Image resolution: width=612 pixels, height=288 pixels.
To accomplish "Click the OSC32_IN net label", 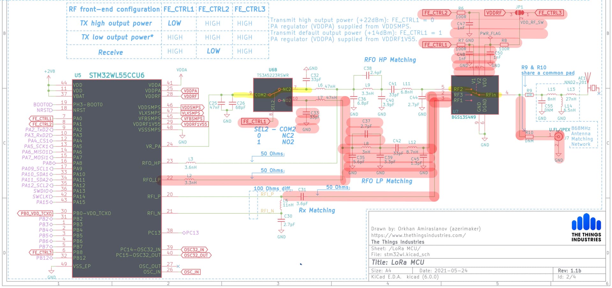I will 194,250.
